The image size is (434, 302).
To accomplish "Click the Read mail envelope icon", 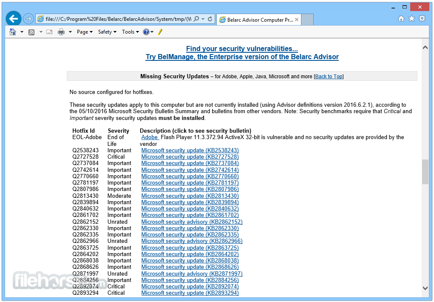I will coord(49,32).
